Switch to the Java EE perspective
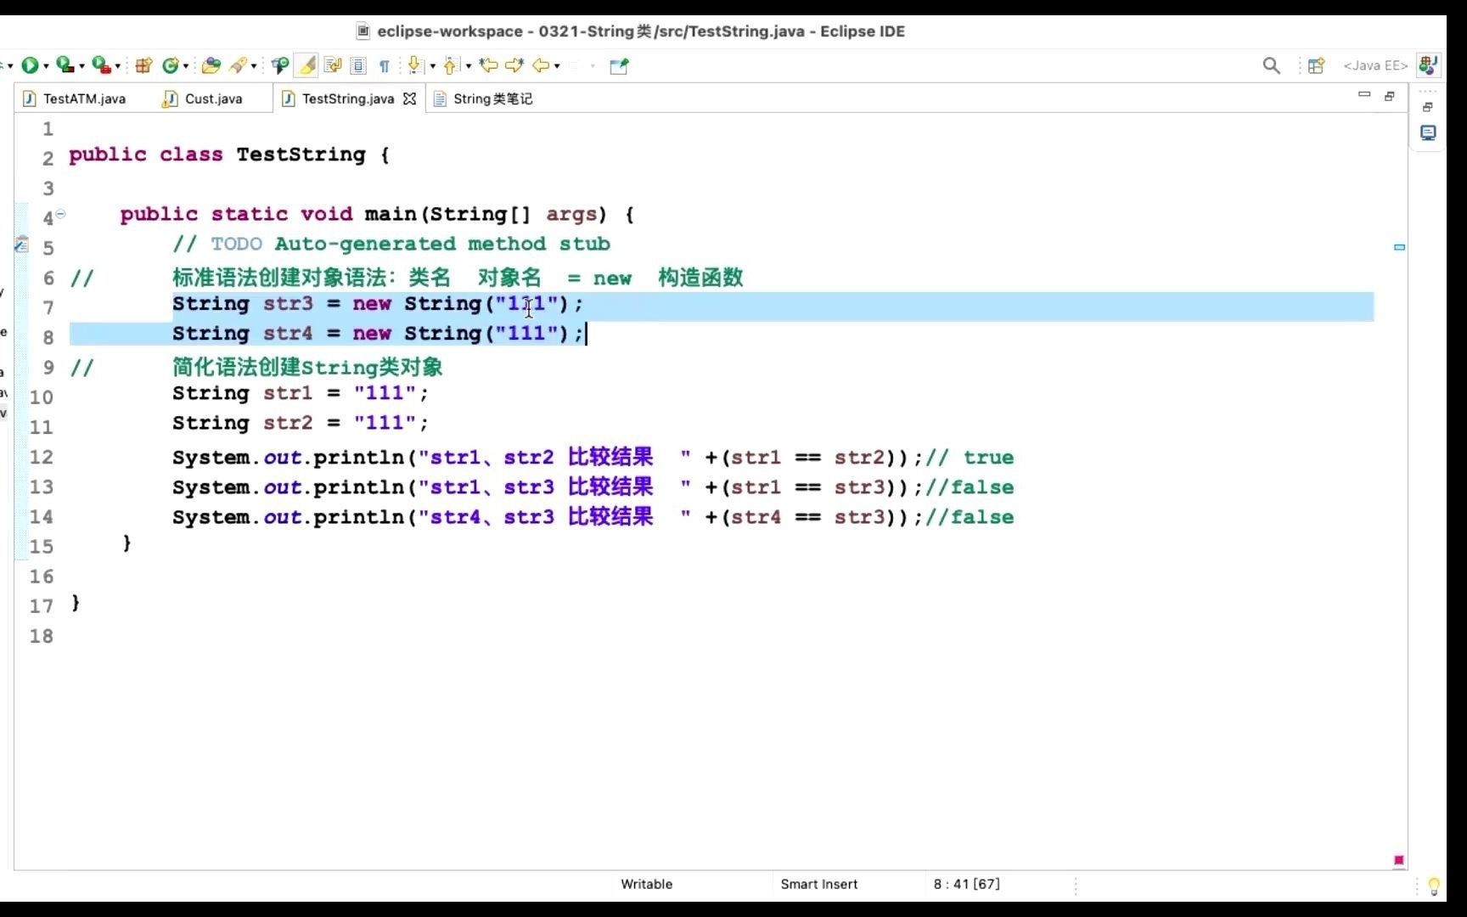The width and height of the screenshot is (1467, 917). coord(1375,65)
